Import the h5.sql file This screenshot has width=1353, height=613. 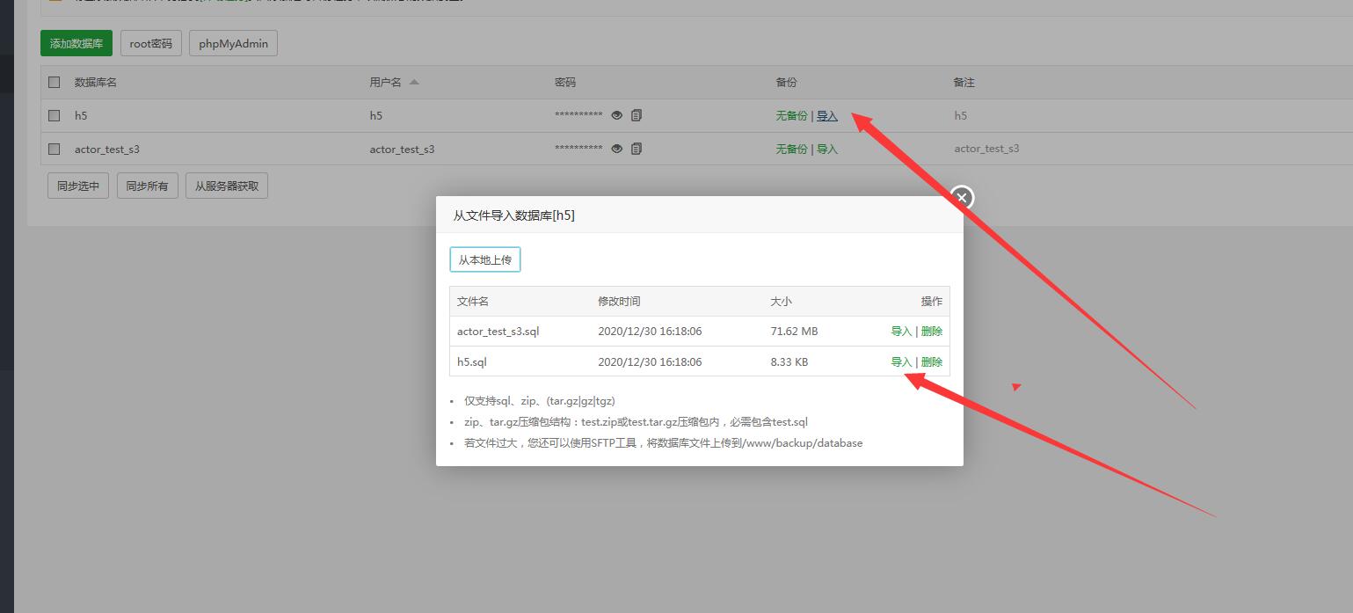901,361
